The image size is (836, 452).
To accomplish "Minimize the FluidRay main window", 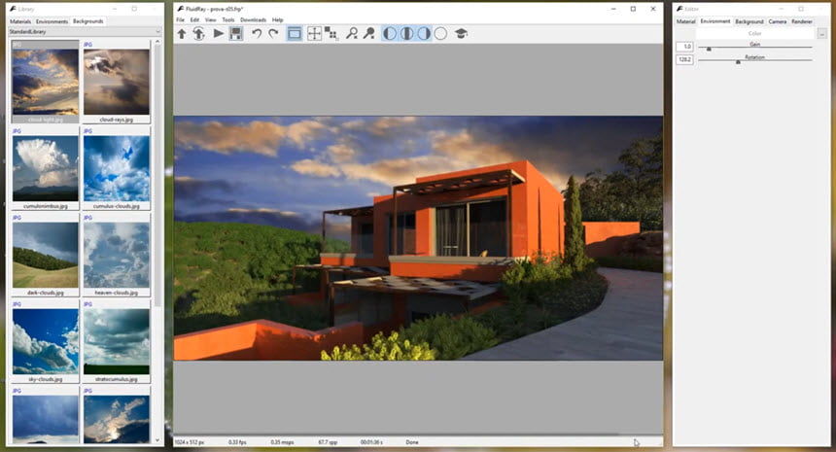I will point(613,9).
